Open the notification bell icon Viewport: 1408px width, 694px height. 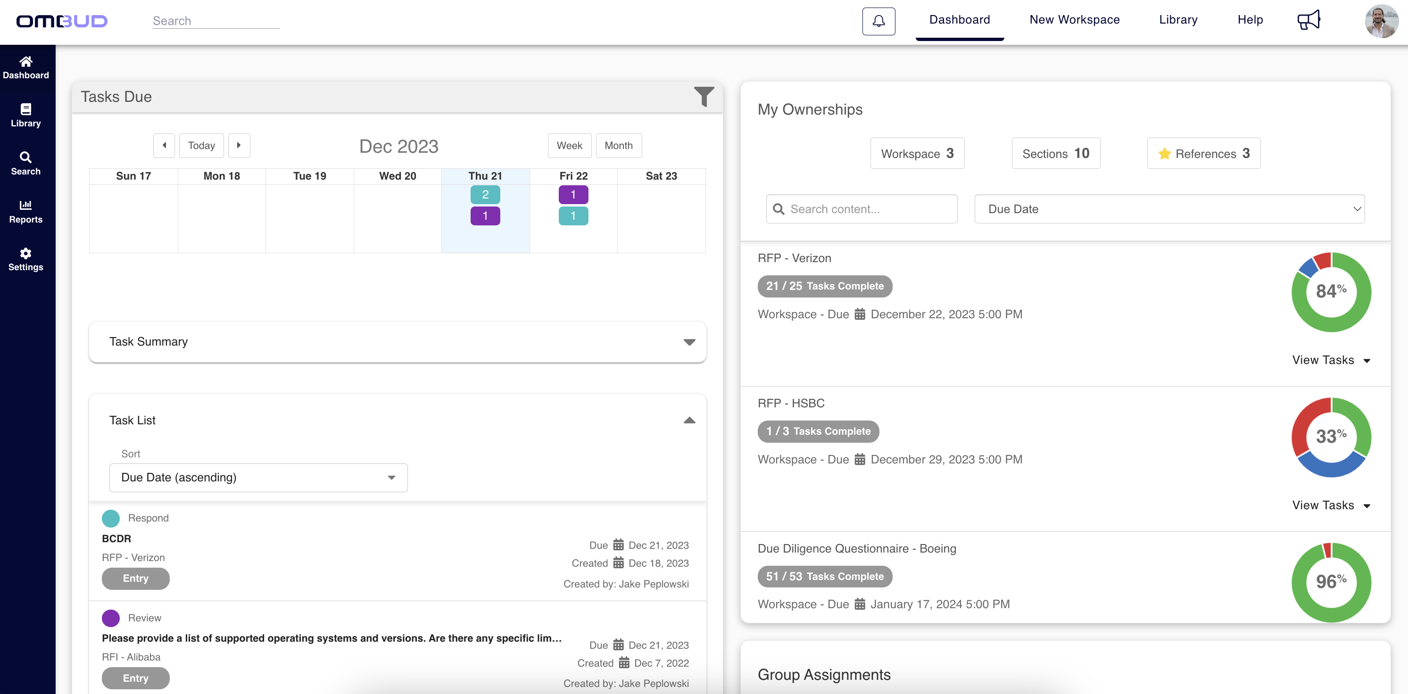[x=878, y=21]
